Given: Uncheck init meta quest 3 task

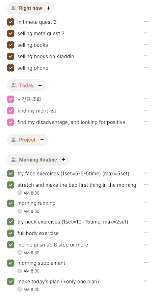Looking at the screenshot, I should point(10,22).
